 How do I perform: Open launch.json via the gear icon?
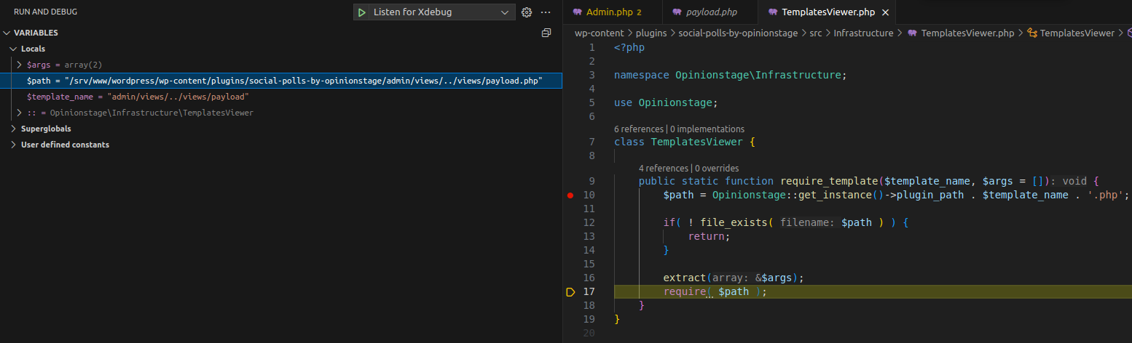tap(527, 12)
